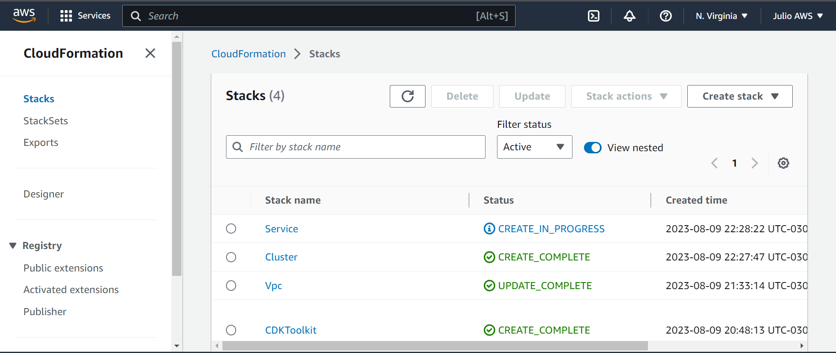The height and width of the screenshot is (353, 836).
Task: Open Public extensions in the sidebar
Action: 63,268
